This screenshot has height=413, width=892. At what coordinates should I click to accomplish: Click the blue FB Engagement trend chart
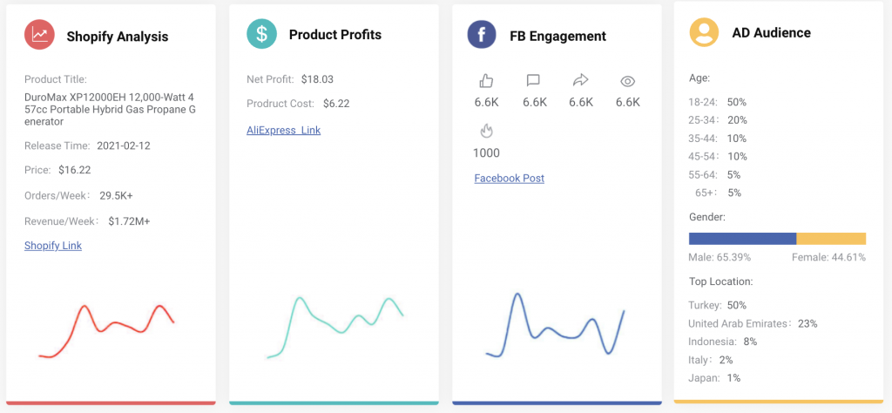tap(555, 326)
